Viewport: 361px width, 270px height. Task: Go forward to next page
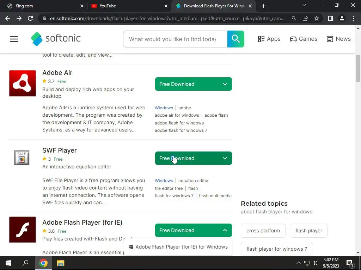click(x=19, y=18)
